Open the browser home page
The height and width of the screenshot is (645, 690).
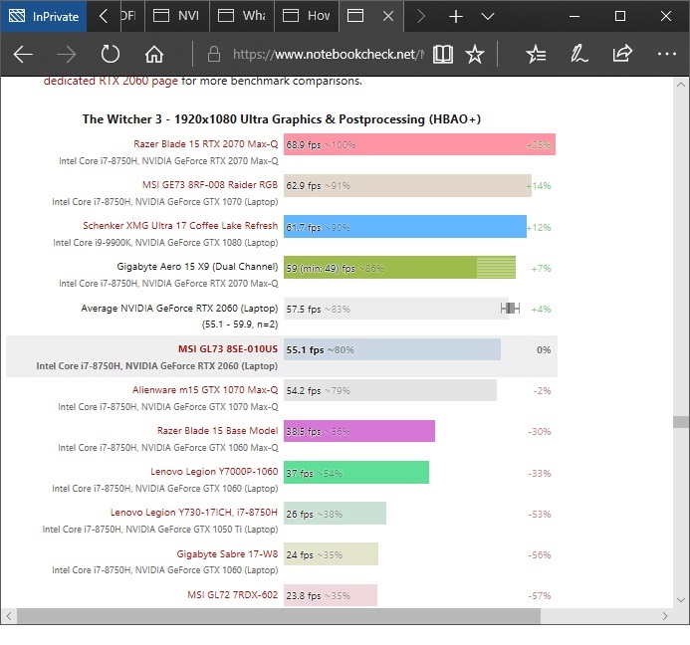click(154, 55)
